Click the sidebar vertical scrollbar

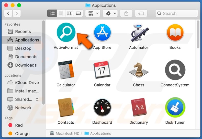(43, 62)
